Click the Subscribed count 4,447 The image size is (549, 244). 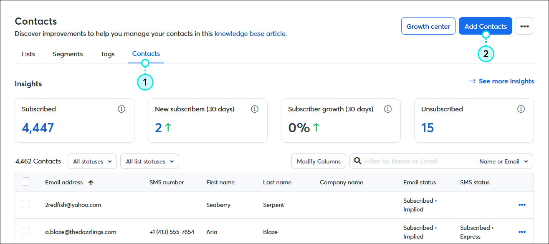pyautogui.click(x=38, y=128)
